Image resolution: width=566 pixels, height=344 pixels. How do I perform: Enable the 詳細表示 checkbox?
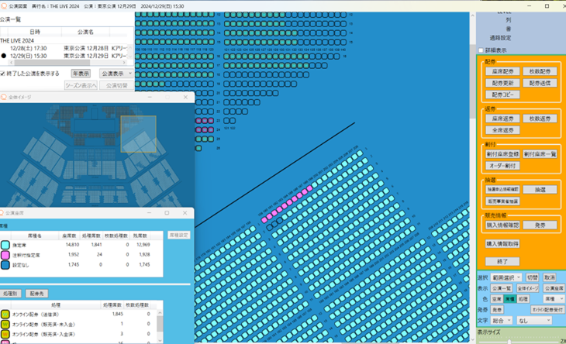pos(481,50)
